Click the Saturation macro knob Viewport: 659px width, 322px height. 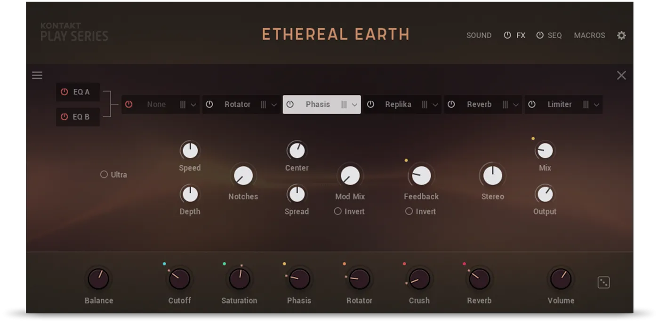[x=239, y=279]
